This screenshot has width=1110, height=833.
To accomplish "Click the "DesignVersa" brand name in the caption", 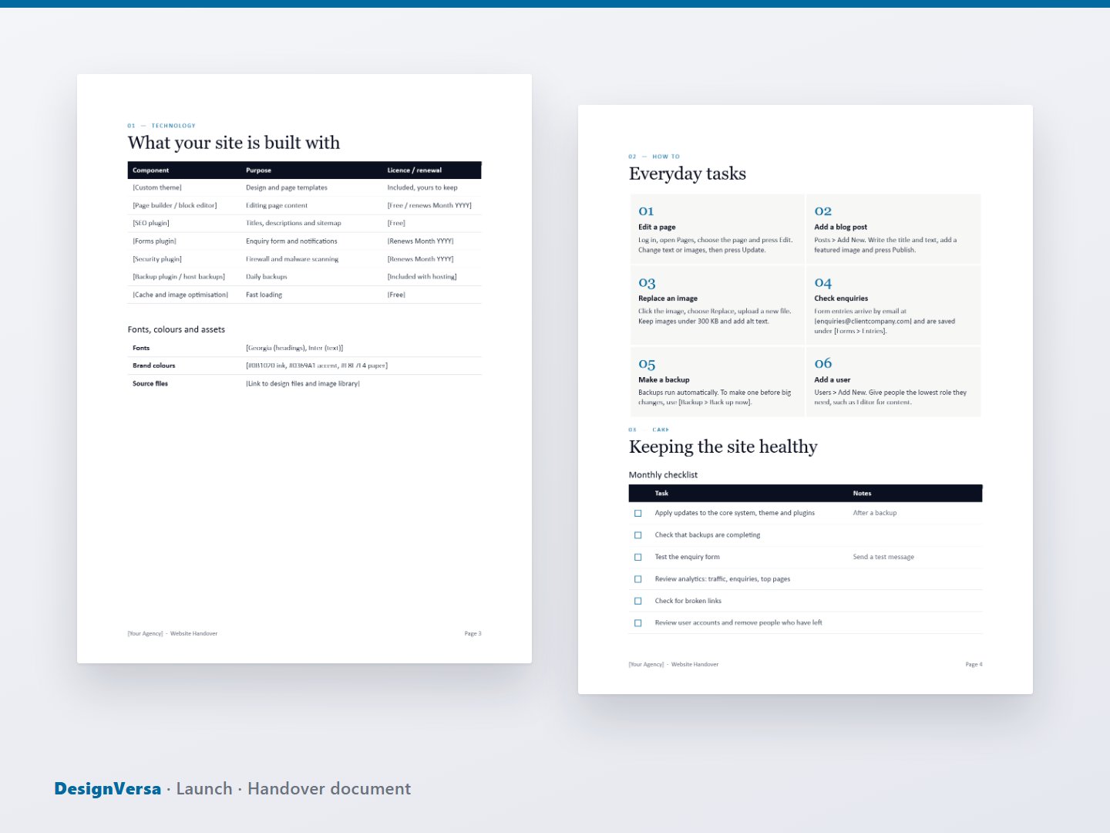I will (108, 789).
